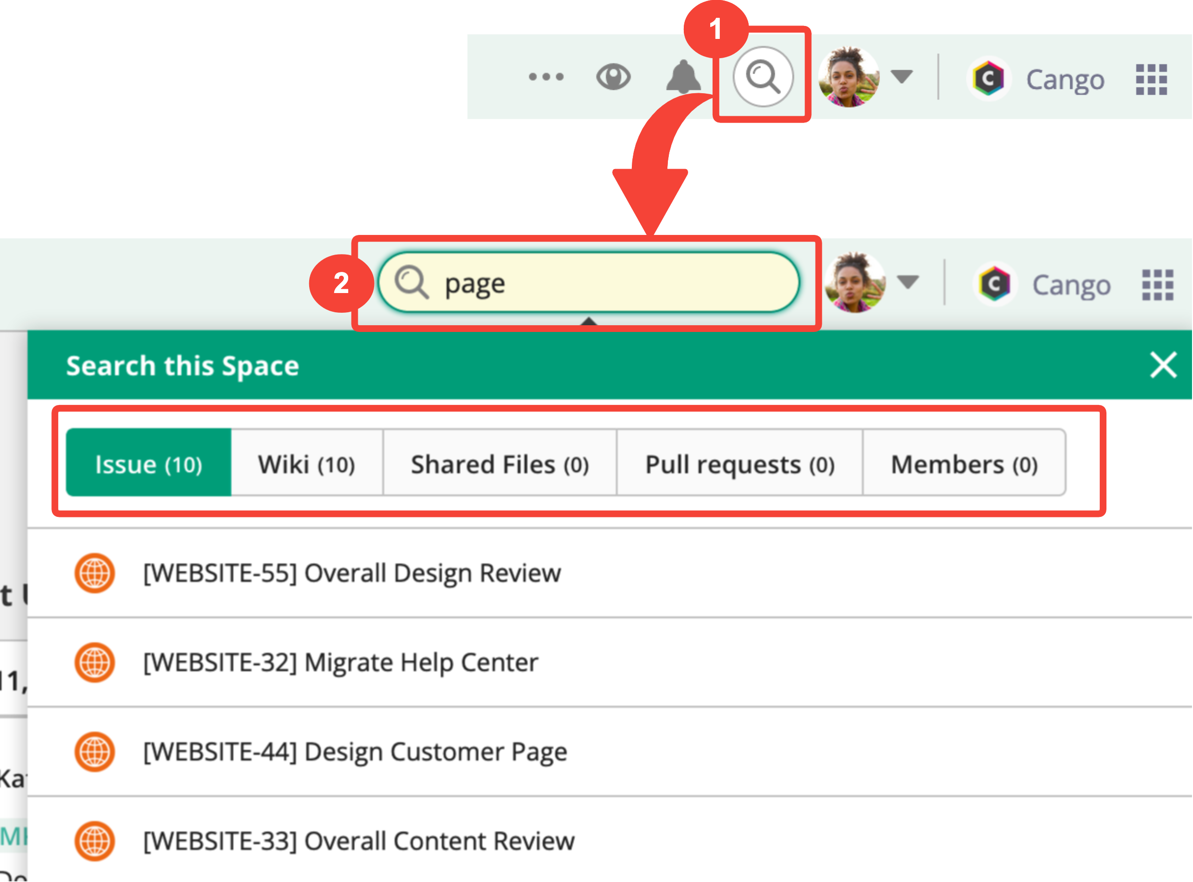
Task: Switch to the Shared Files (0) tab
Action: [x=501, y=463]
